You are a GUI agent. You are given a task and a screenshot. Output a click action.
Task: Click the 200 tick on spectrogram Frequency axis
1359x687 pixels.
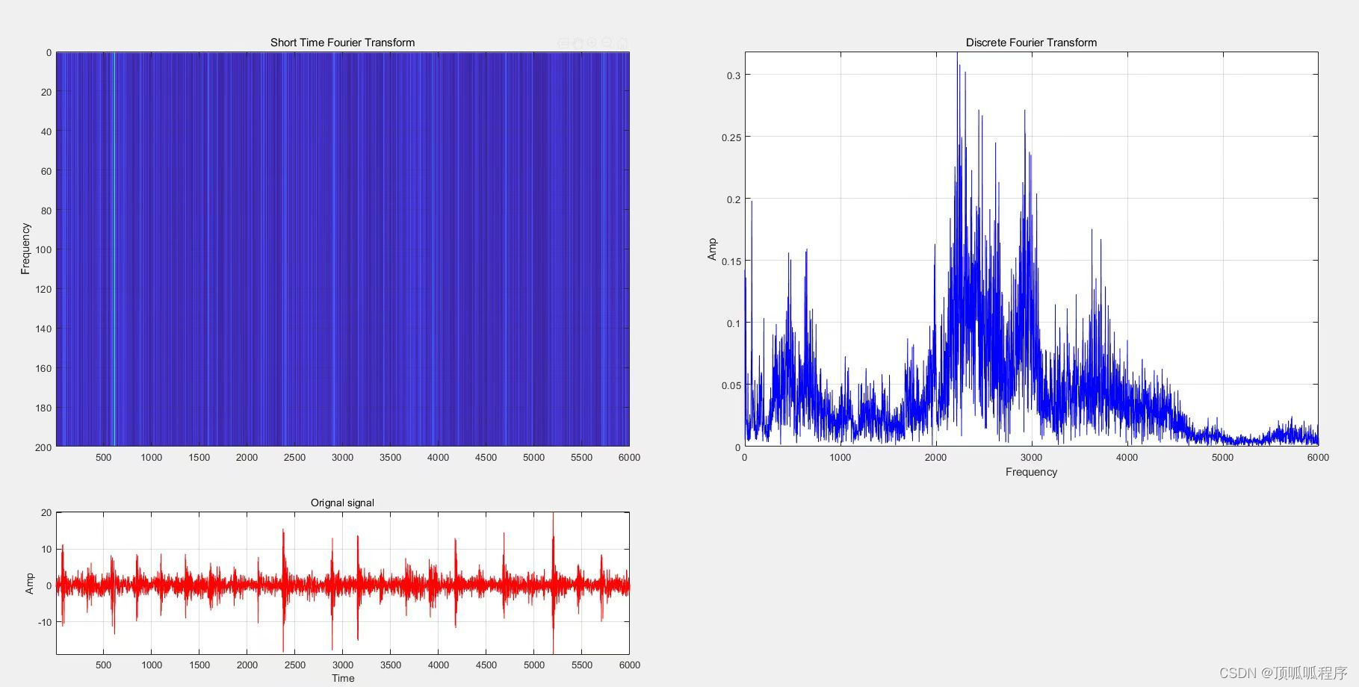point(43,447)
